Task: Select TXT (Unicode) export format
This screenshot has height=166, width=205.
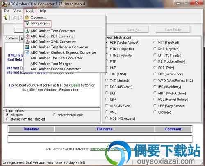Action: (118, 80)
